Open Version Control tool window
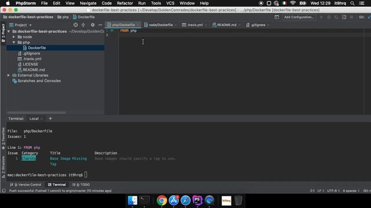 tap(26, 185)
